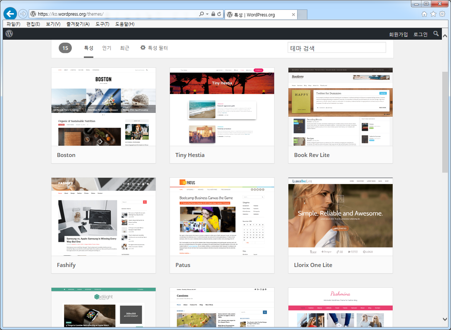Image resolution: width=451 pixels, height=330 pixels.
Task: Click the vertical scrollbar thumb
Action: [445, 122]
